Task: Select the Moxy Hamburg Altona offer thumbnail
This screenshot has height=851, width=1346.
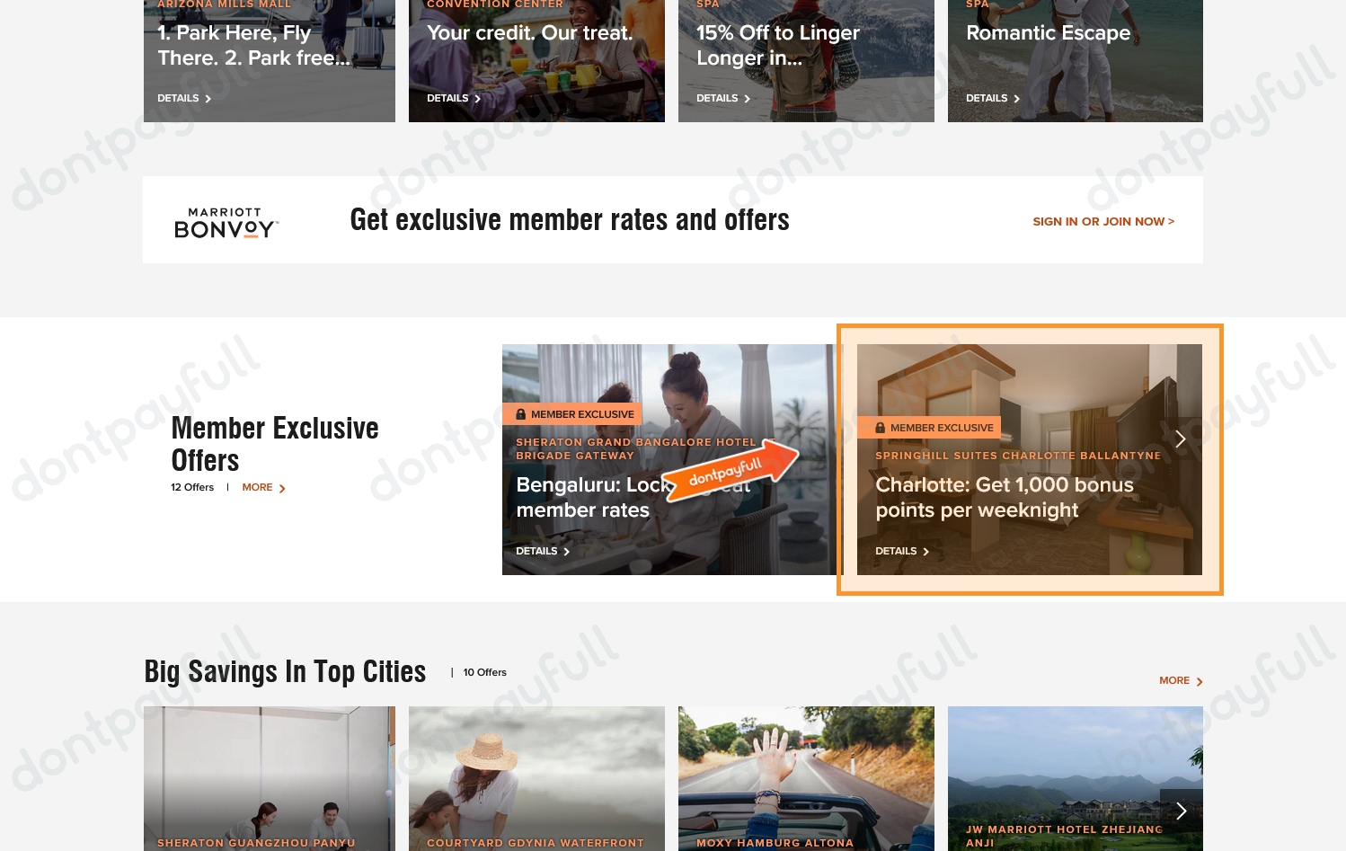Action: click(806, 778)
